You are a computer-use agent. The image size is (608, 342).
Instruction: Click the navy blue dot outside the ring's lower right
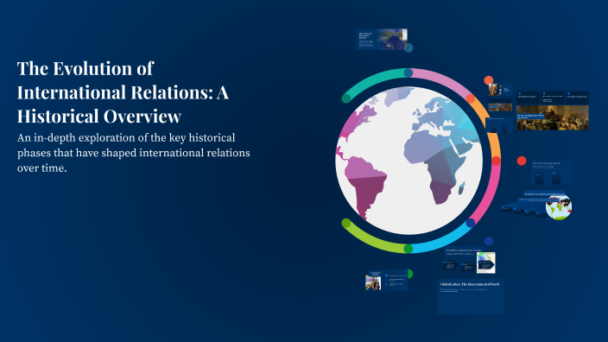(x=489, y=241)
